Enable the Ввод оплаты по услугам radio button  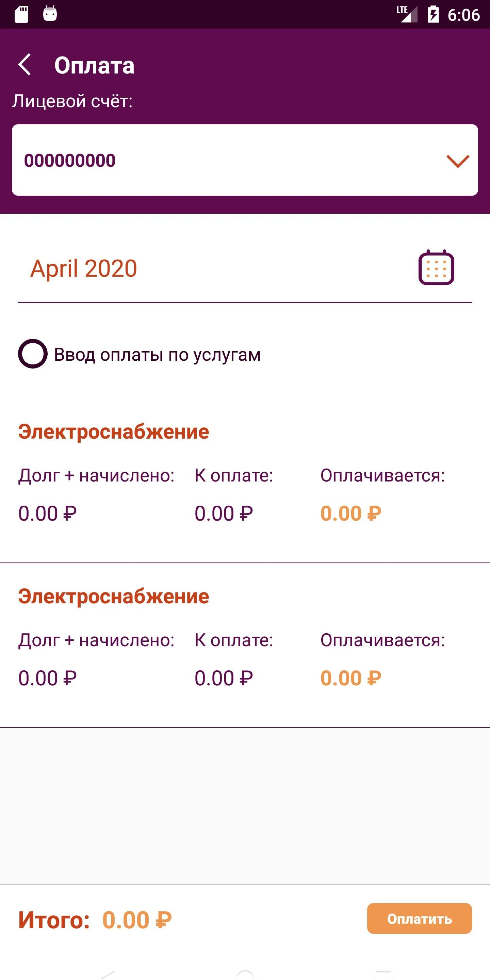33,354
